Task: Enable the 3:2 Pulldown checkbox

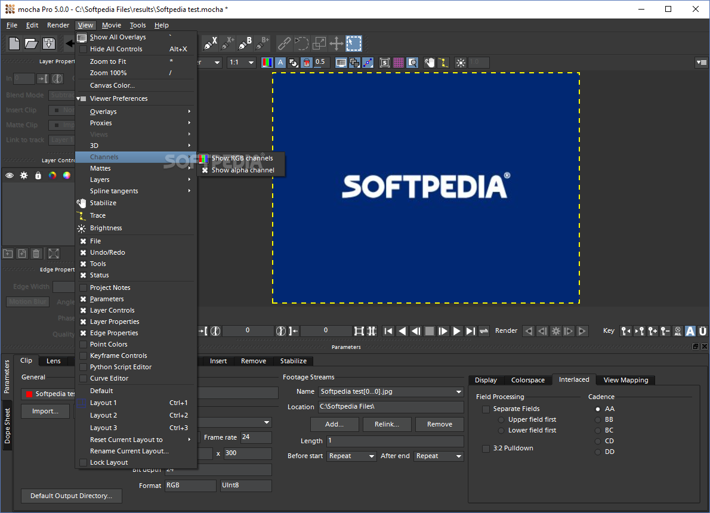Action: click(486, 448)
